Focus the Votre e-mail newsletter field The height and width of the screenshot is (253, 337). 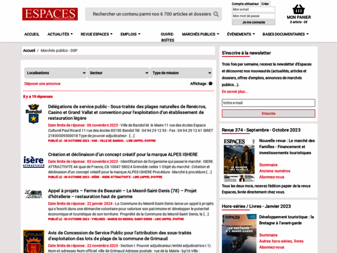(x=269, y=103)
